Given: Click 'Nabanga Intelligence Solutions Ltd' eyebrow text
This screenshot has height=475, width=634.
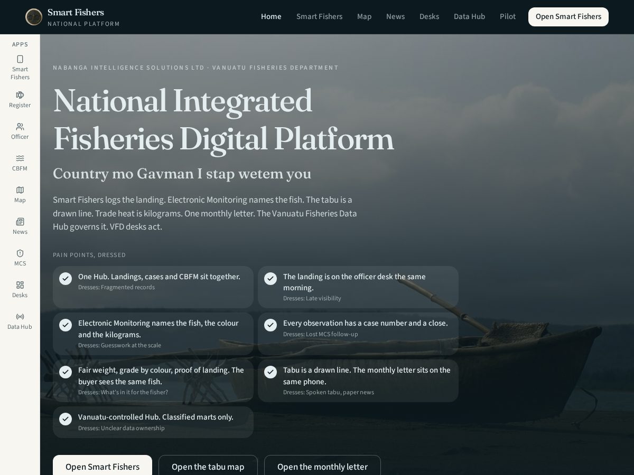Looking at the screenshot, I should click(x=128, y=68).
